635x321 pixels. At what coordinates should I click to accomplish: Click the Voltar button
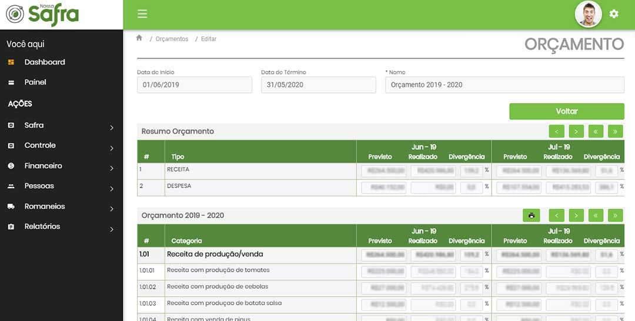[x=567, y=111]
